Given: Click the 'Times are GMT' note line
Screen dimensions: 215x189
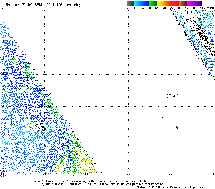Looking at the screenshot, I should [90, 181].
